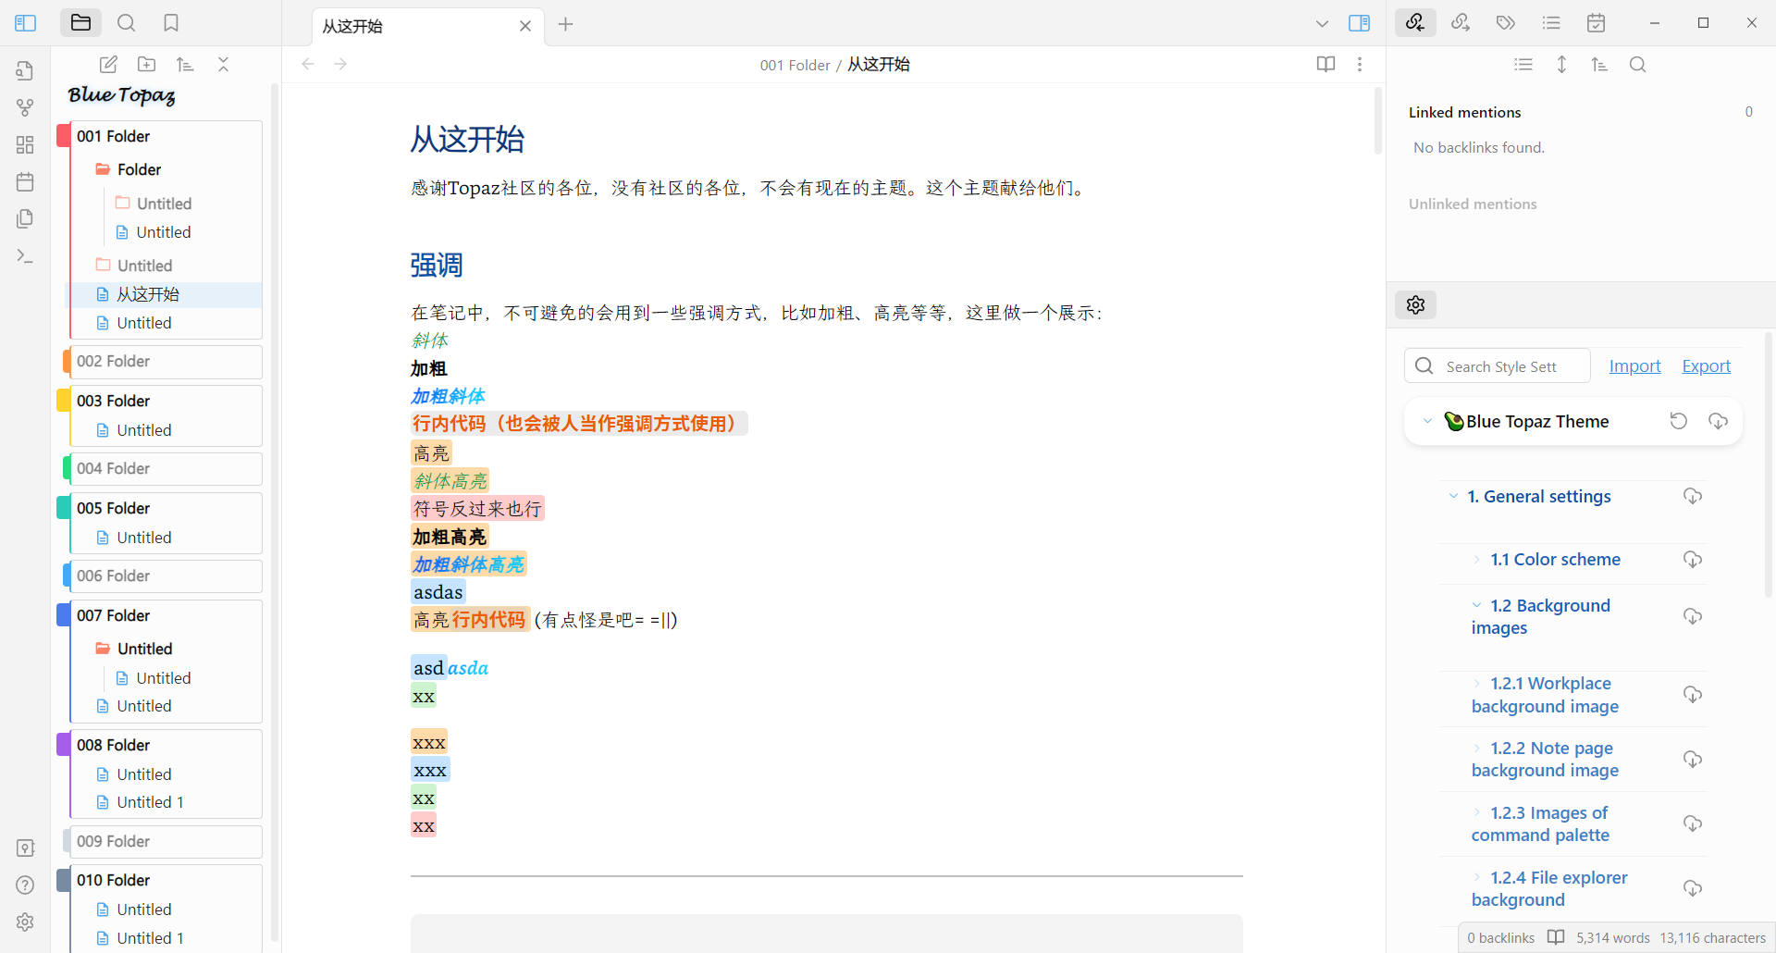Open the backlinks tab in right sidebar
Screen dimensions: 1776x953
(x=1415, y=23)
